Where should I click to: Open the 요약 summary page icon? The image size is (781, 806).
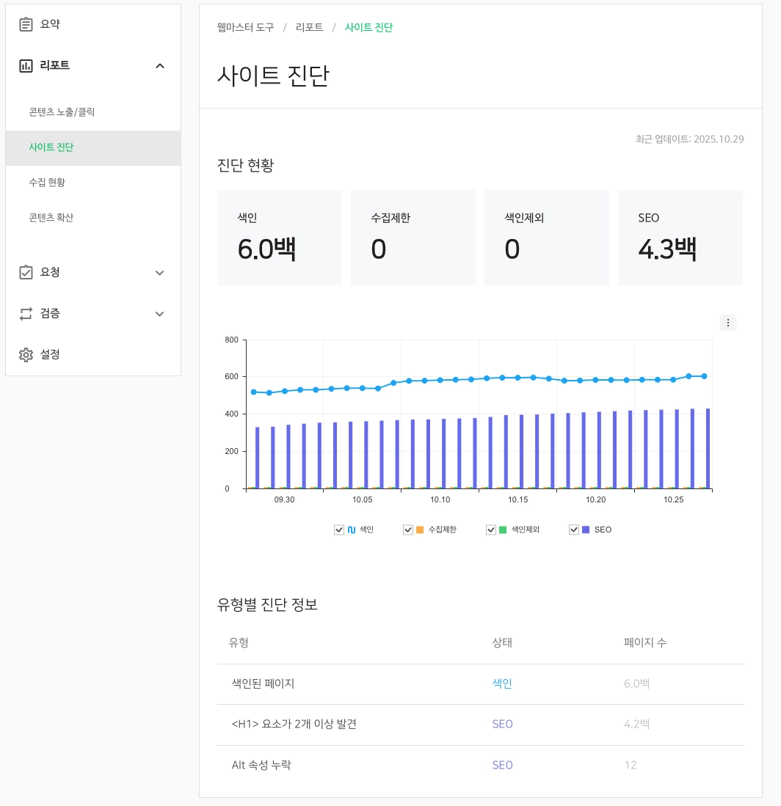(x=26, y=23)
